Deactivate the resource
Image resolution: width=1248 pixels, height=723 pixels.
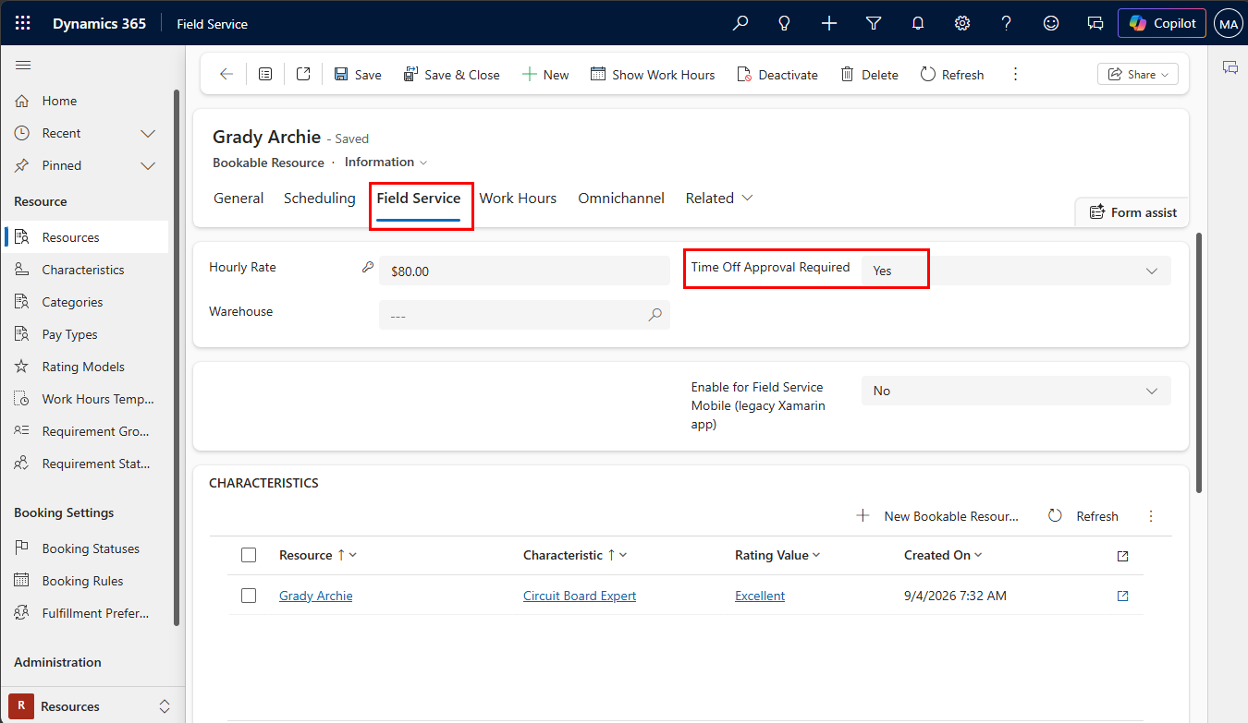[x=777, y=75]
